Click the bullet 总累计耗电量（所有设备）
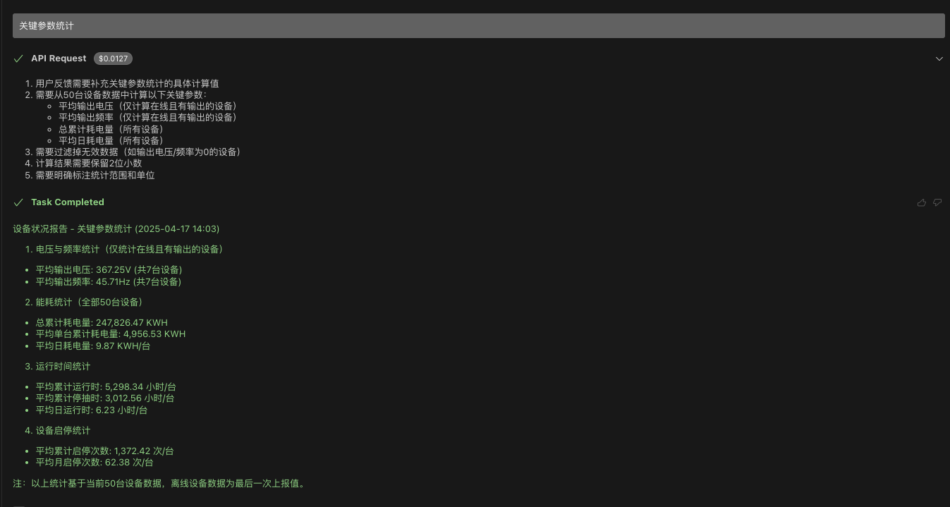This screenshot has width=950, height=507. (x=111, y=129)
